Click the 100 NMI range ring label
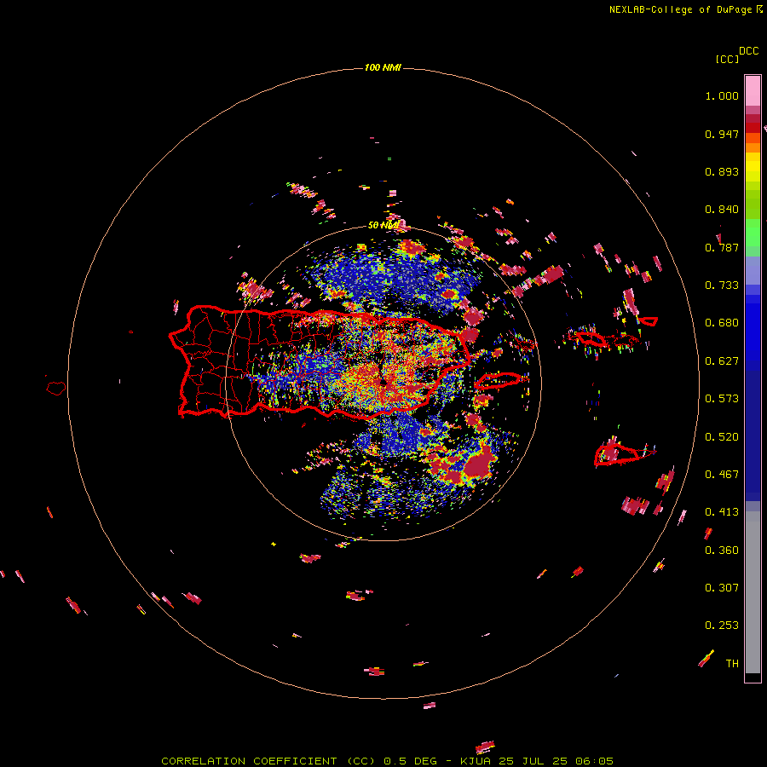This screenshot has width=767, height=767. pyautogui.click(x=383, y=67)
